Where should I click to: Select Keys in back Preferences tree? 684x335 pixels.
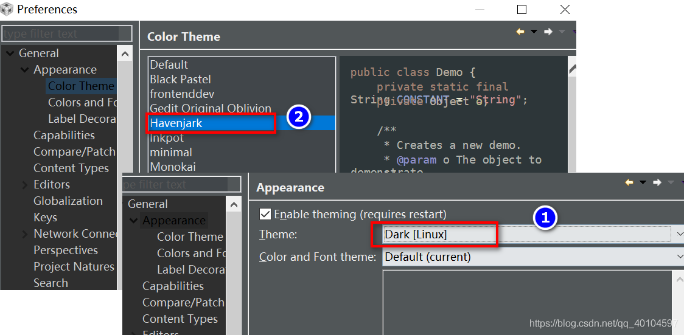tap(46, 218)
